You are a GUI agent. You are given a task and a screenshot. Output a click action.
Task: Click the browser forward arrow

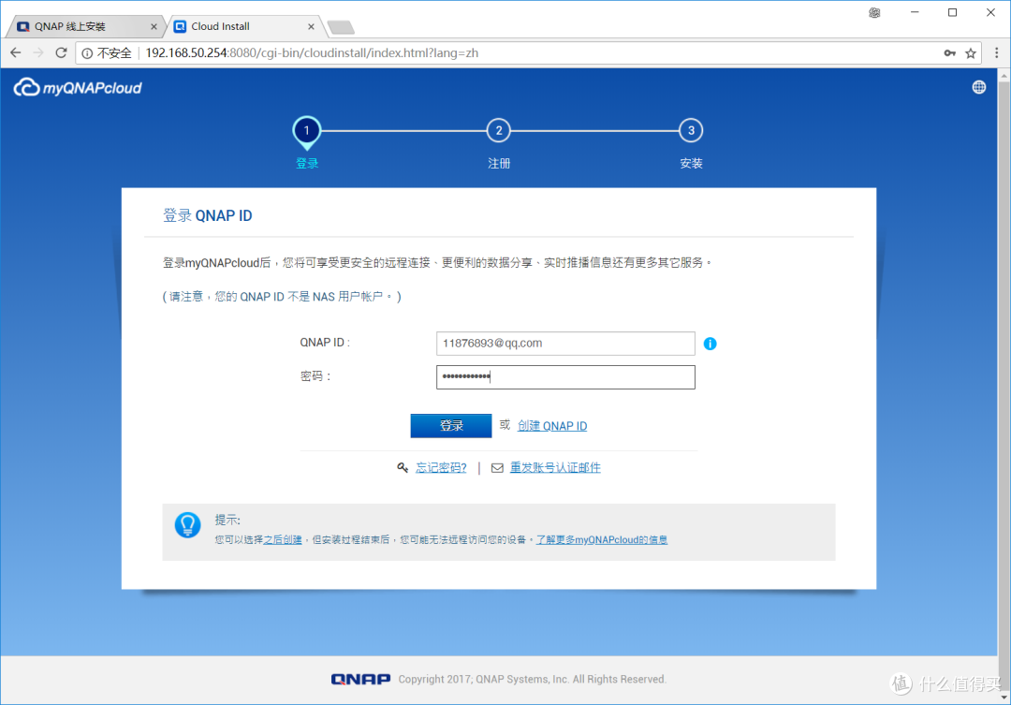tap(38, 52)
